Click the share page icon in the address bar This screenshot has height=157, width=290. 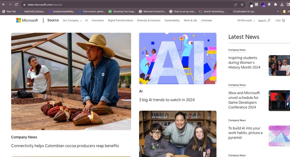[235, 4]
